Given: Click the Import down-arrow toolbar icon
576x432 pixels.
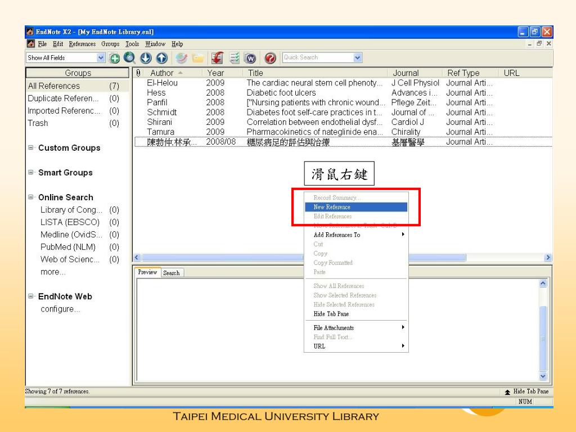Looking at the screenshot, I should (x=146, y=58).
